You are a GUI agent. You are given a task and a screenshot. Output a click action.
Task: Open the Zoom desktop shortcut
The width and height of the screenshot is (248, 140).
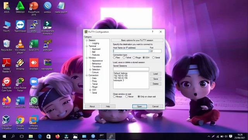(34, 83)
